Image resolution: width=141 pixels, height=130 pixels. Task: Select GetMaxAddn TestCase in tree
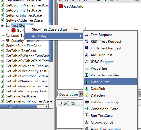[24, 20]
